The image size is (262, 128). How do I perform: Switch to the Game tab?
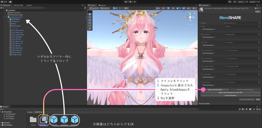click(x=102, y=5)
